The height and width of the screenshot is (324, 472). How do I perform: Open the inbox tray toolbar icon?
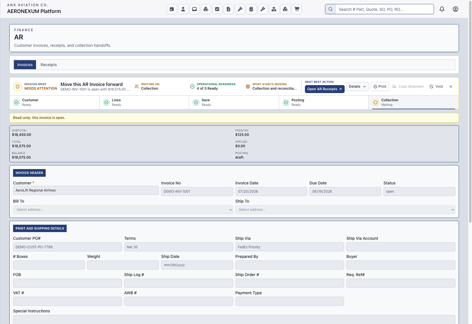[195, 9]
